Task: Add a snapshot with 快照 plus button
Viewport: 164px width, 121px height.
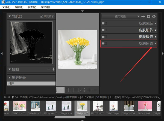Action: [x=53, y=69]
